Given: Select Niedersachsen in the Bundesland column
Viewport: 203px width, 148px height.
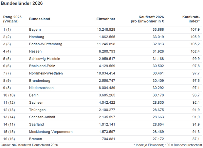Looking at the screenshot, I should point(41,88).
